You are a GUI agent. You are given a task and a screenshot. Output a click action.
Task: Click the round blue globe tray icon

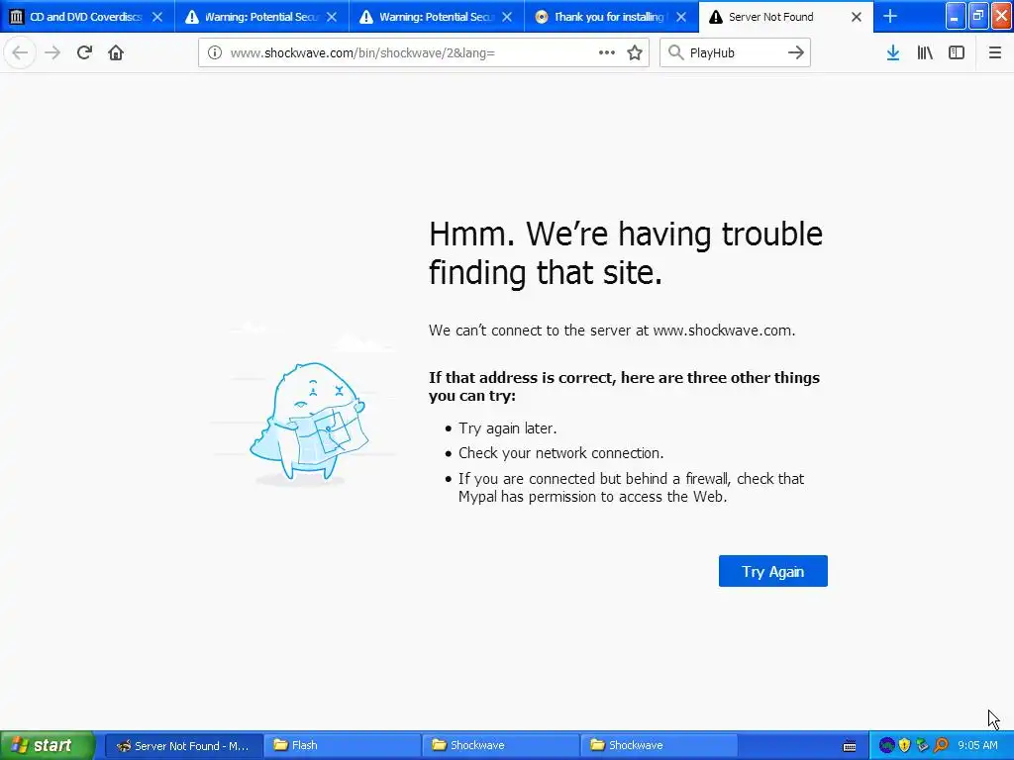click(x=886, y=746)
